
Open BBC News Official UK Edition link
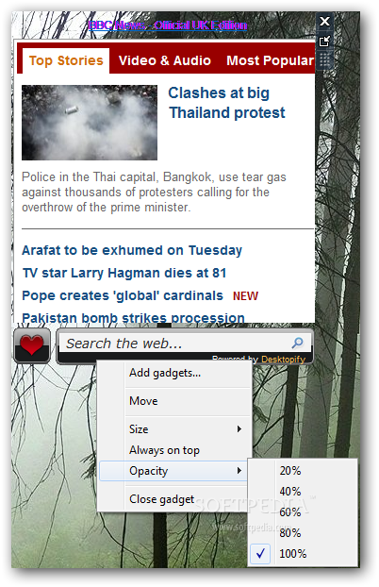[168, 25]
